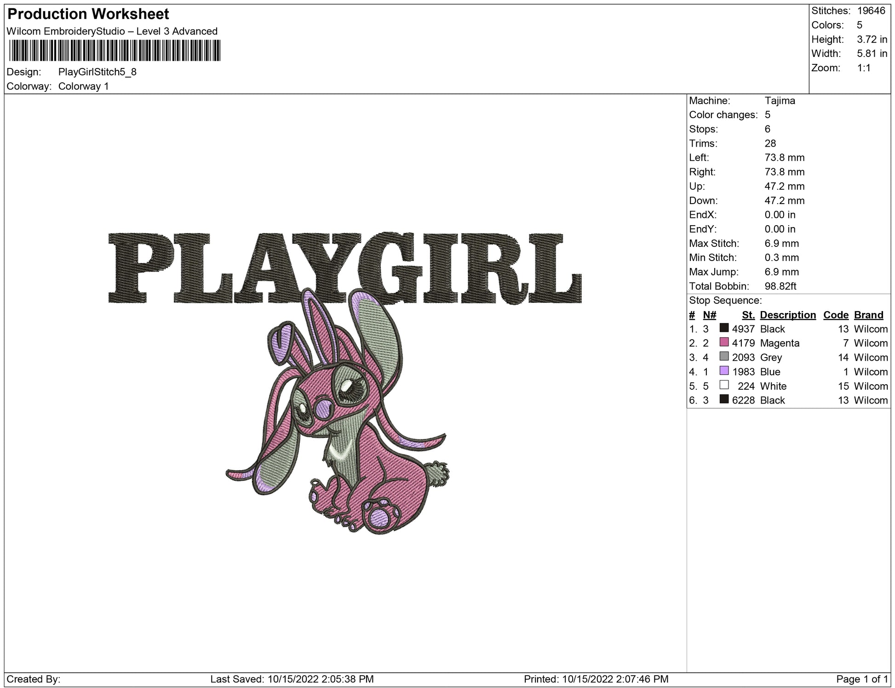Select the Magenta thread color swatch
895x688 pixels.
[x=724, y=342]
